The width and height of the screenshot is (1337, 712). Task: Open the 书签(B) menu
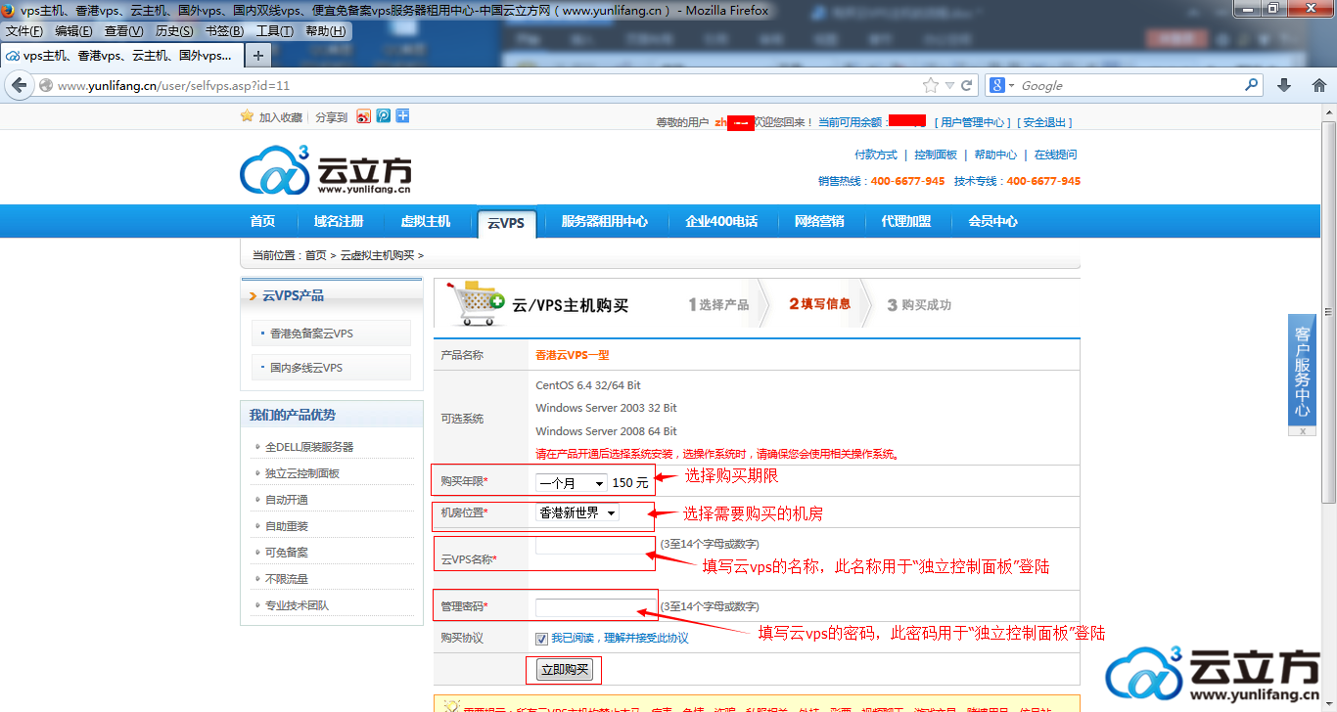point(224,31)
